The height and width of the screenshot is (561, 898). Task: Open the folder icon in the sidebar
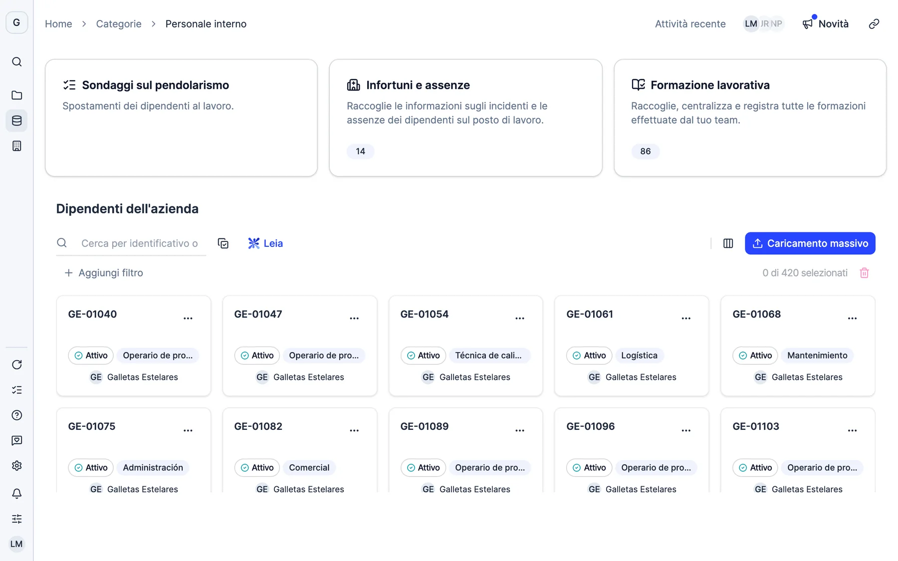click(x=16, y=95)
